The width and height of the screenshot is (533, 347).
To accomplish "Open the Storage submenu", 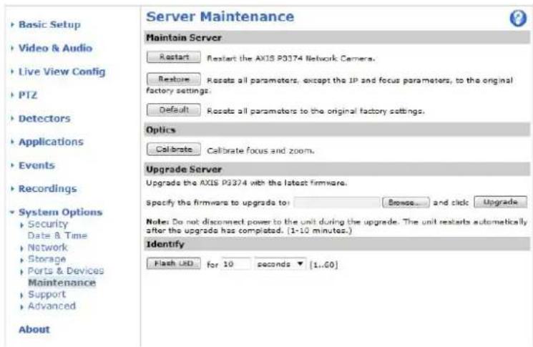I will click(x=47, y=259).
